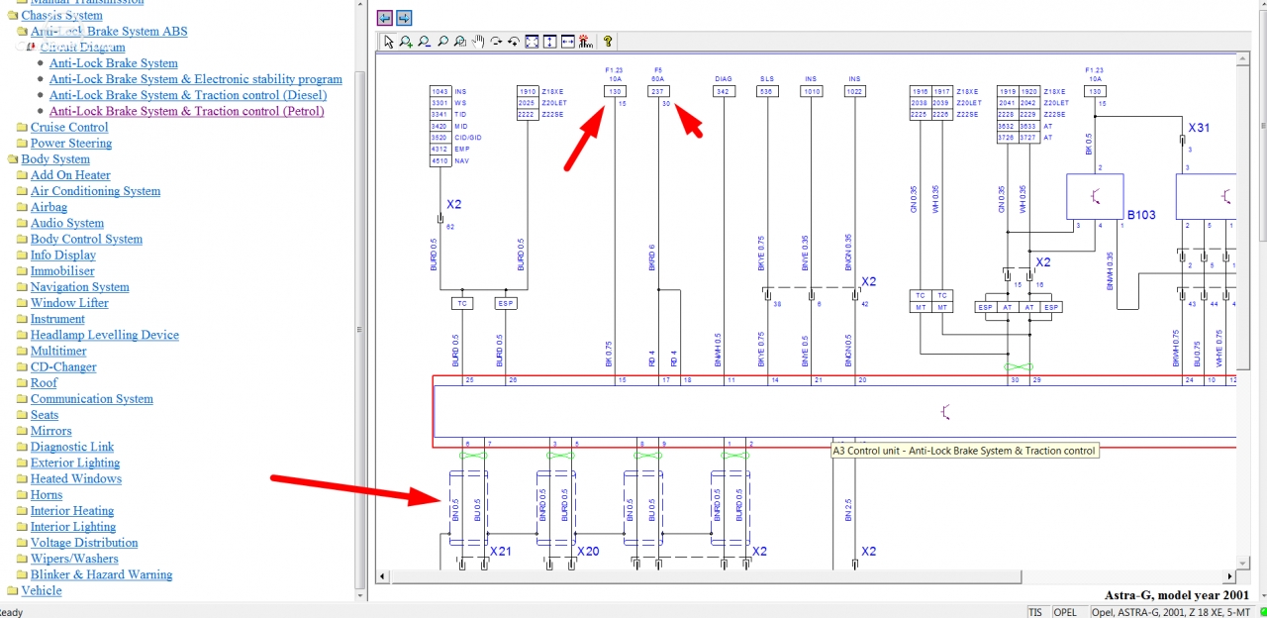The height and width of the screenshot is (618, 1267).
Task: Open the Immobiliser link
Action: coord(62,270)
